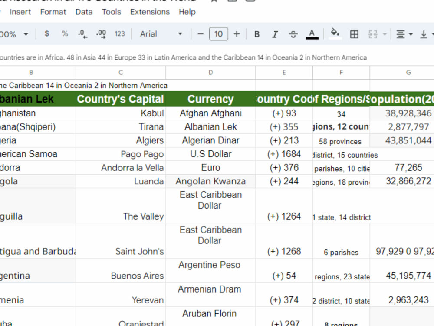
Task: Open the Data menu
Action: click(x=83, y=12)
